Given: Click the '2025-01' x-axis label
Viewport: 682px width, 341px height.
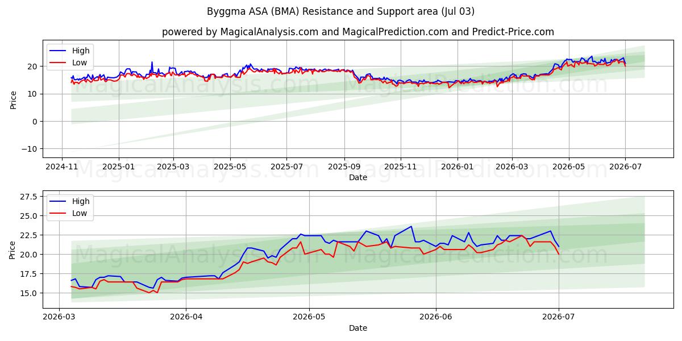Looking at the screenshot, I should 118,167.
